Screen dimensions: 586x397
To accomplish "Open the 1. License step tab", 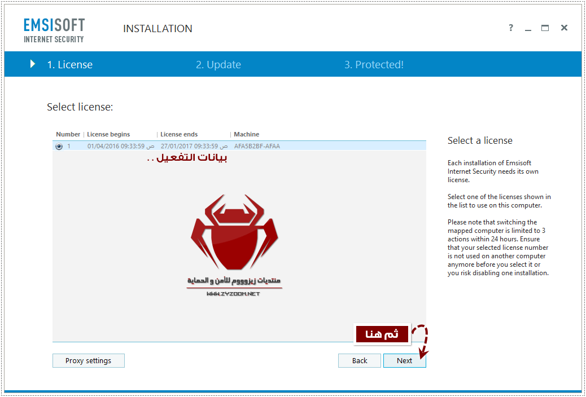I will 69,65.
